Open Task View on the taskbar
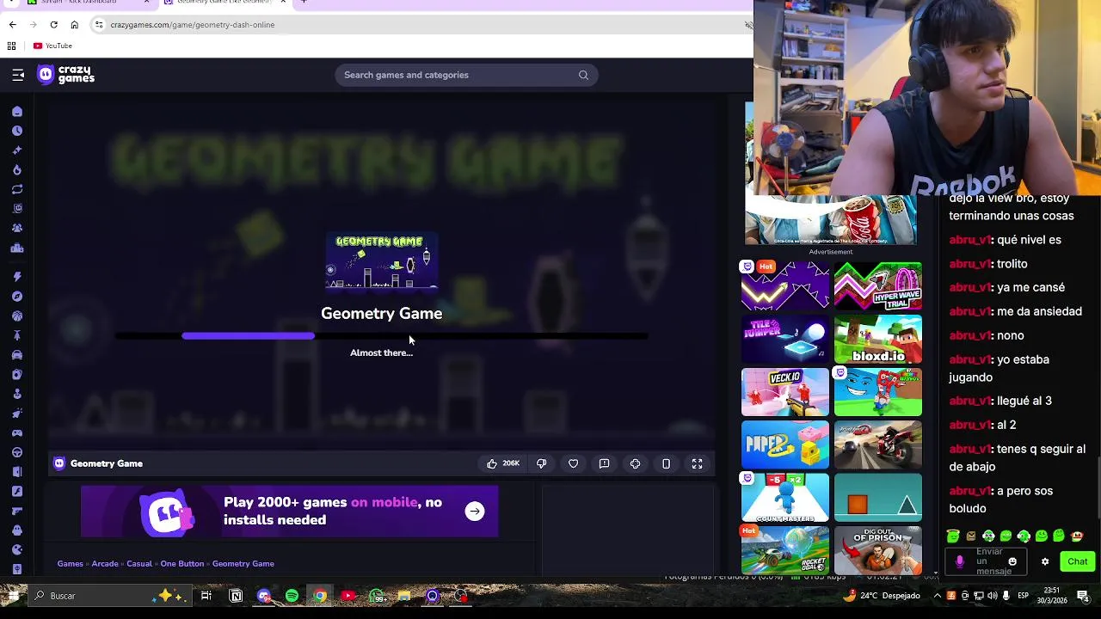This screenshot has height=619, width=1101. coord(206,596)
